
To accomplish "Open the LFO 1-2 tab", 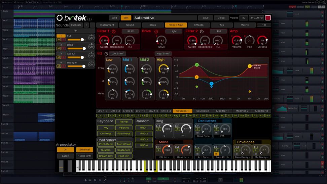I will [x=102, y=111].
